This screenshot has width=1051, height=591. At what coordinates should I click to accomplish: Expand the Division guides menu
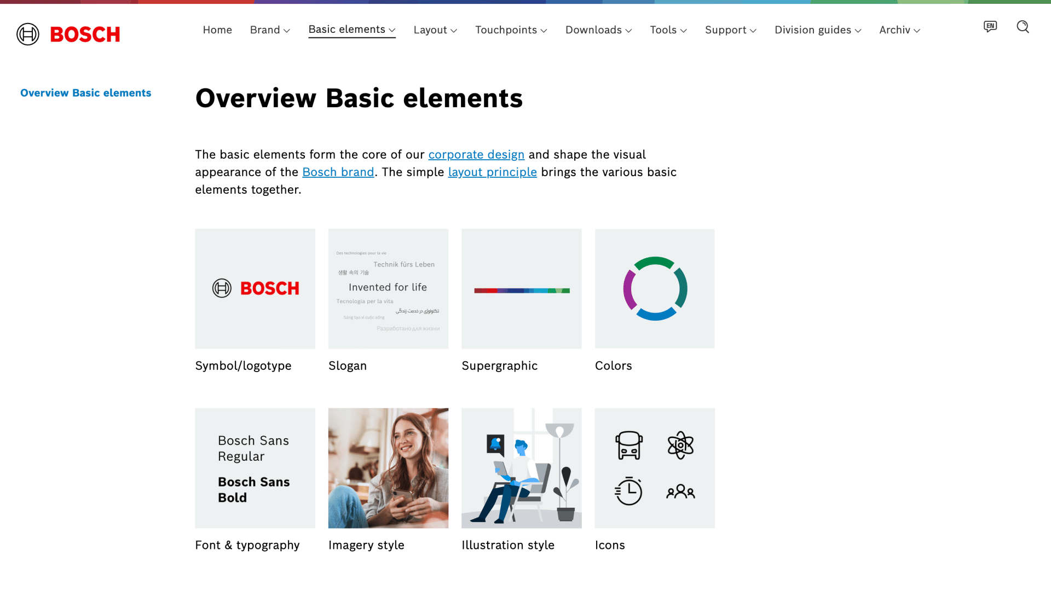(x=818, y=30)
